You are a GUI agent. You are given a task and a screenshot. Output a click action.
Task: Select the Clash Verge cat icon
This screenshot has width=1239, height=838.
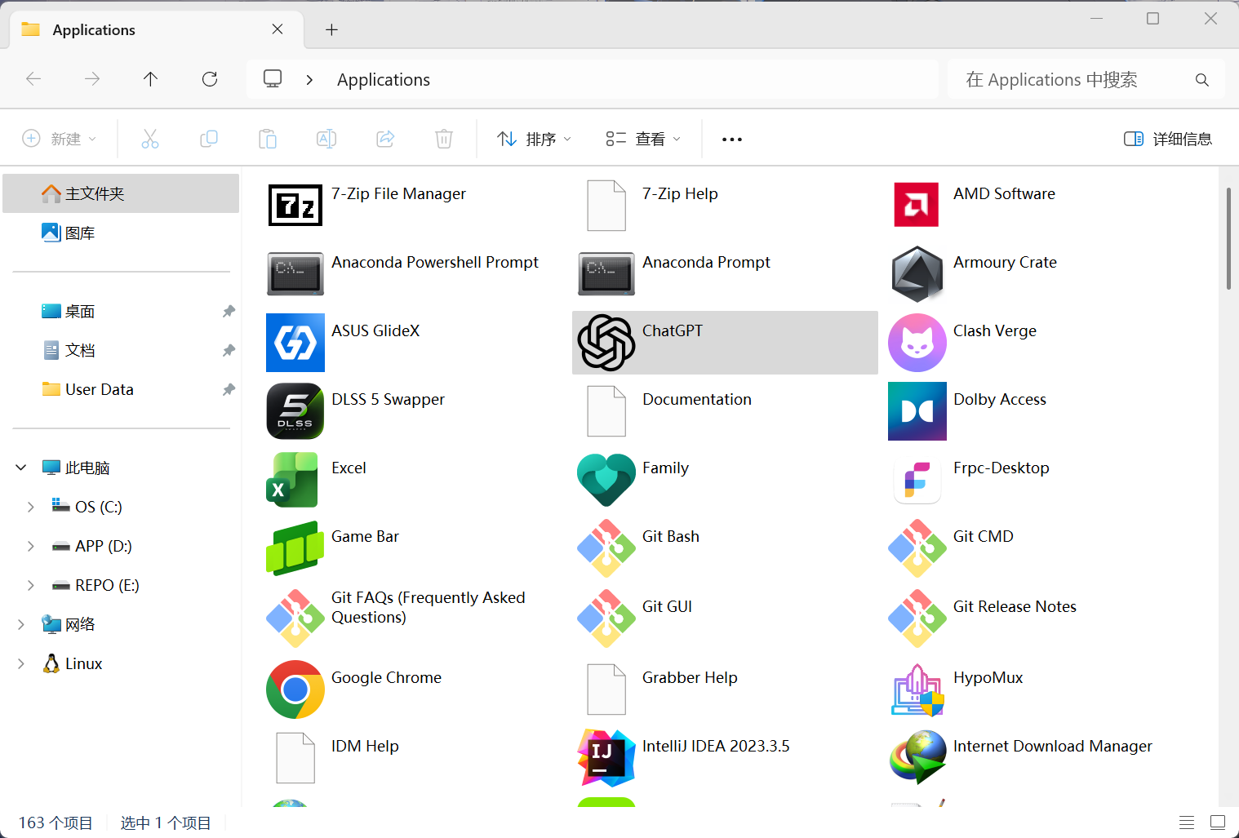[x=917, y=343]
